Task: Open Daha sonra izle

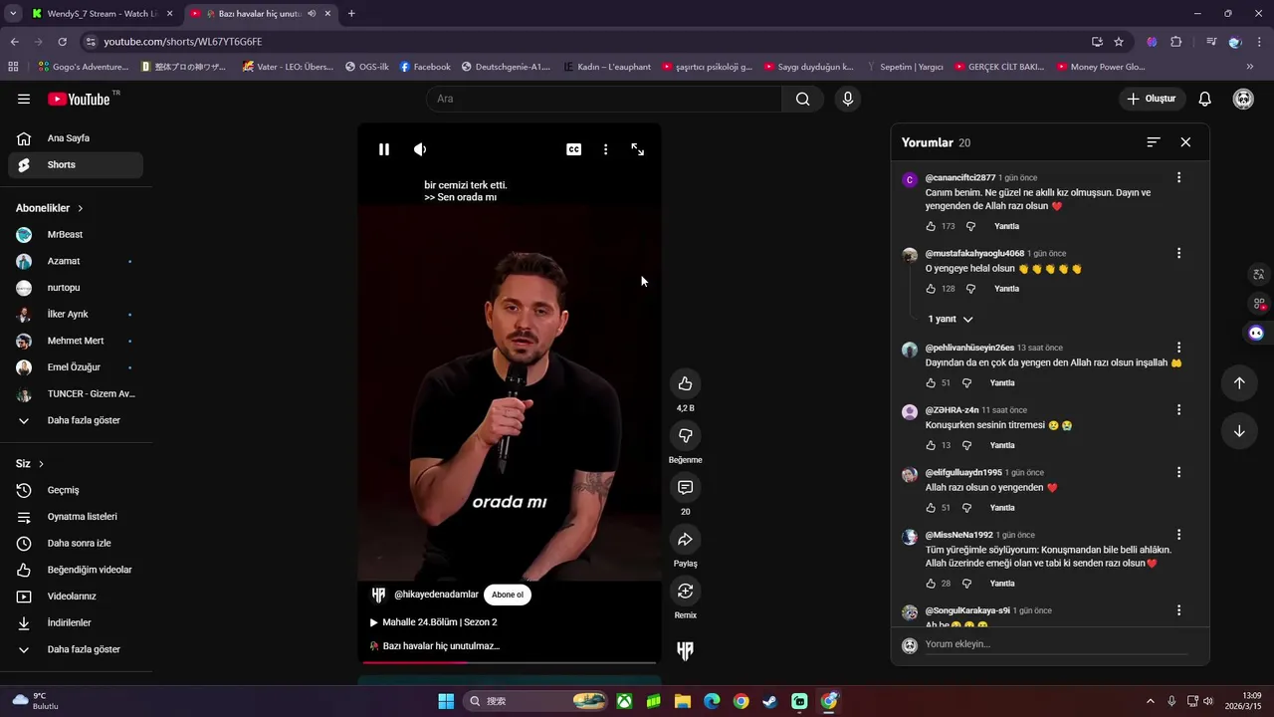Action: pos(76,544)
